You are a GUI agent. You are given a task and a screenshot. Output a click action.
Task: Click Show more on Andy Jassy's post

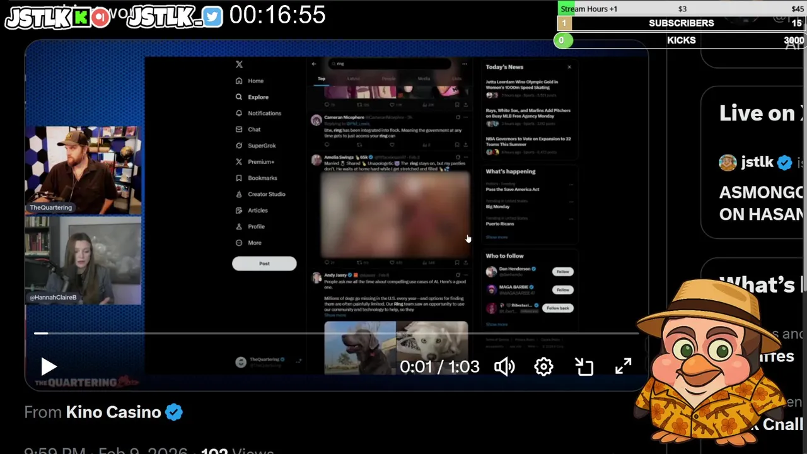(335, 315)
